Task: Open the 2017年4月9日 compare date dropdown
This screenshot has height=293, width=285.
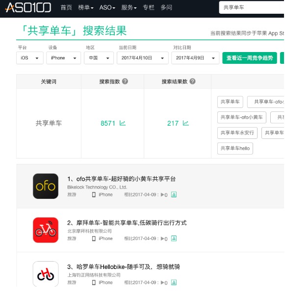Action: tap(195, 58)
